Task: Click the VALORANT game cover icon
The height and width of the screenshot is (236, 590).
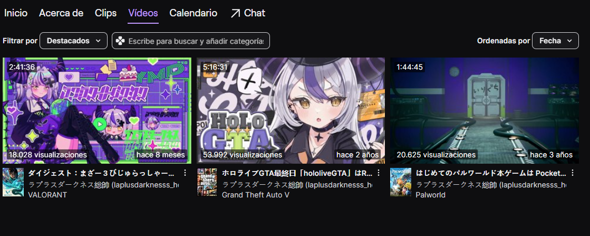Action: (13, 182)
